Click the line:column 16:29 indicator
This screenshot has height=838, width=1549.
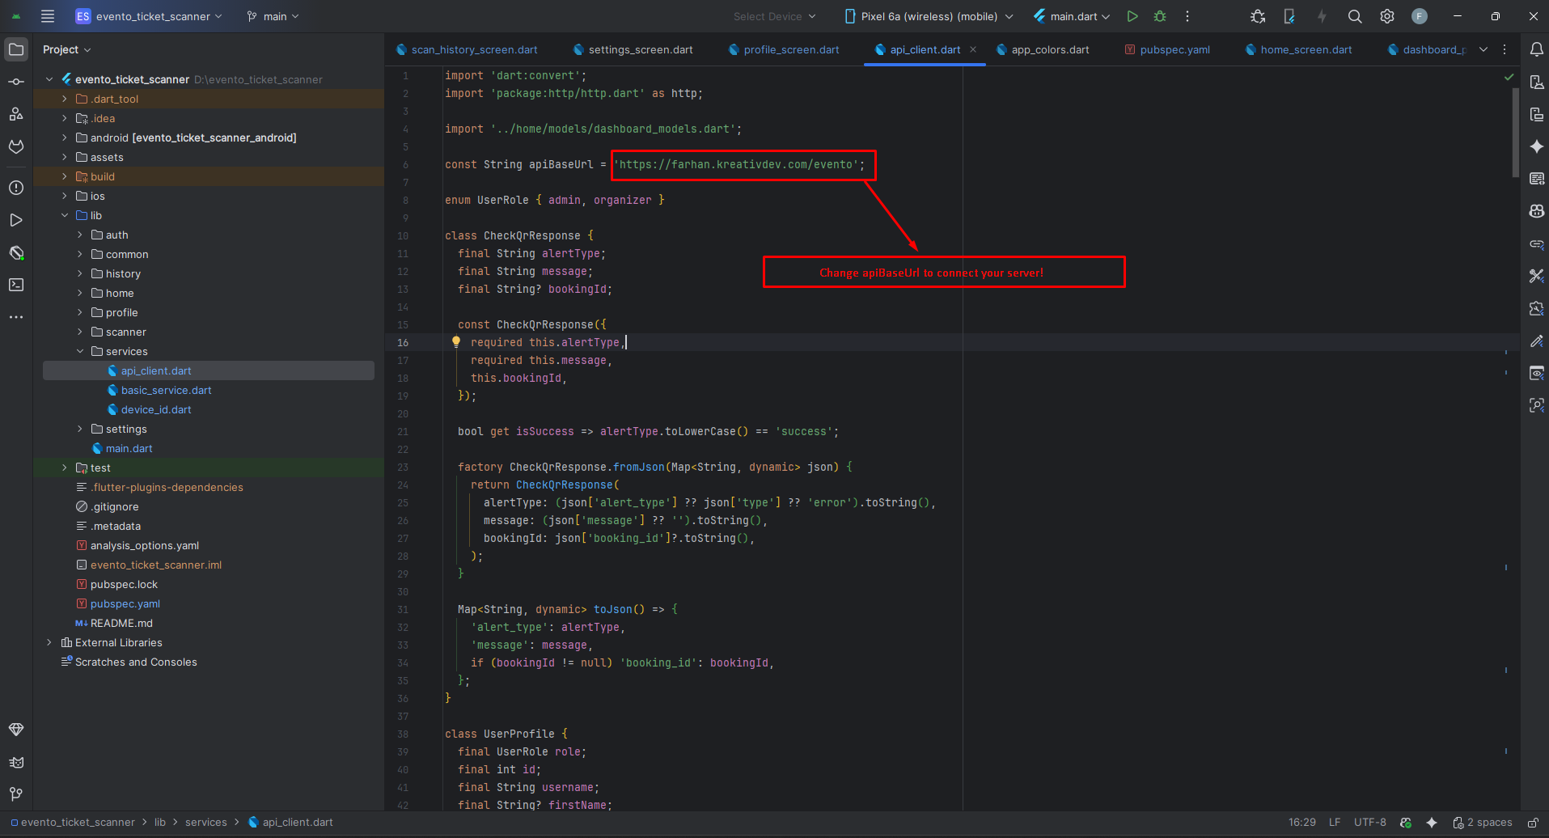(x=1302, y=822)
